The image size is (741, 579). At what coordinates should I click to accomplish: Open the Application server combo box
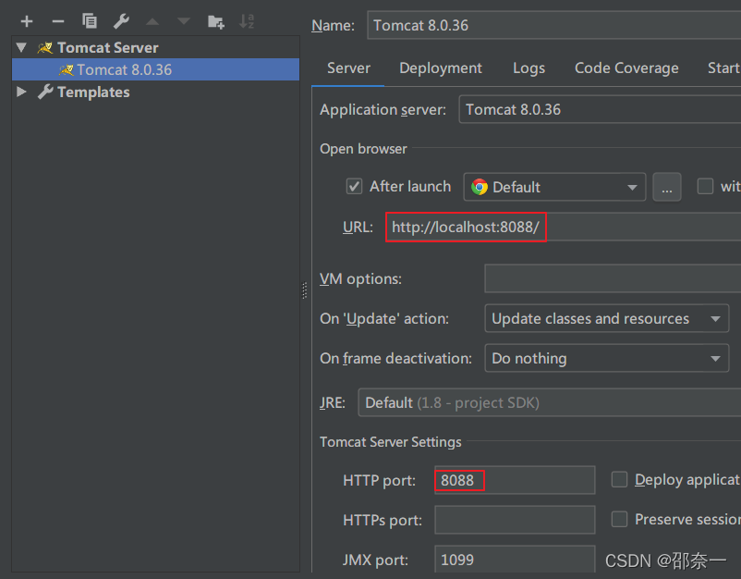pos(600,109)
